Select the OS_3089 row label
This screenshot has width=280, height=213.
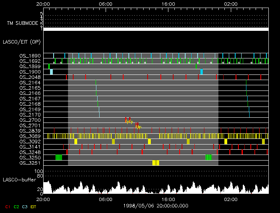click(30, 136)
